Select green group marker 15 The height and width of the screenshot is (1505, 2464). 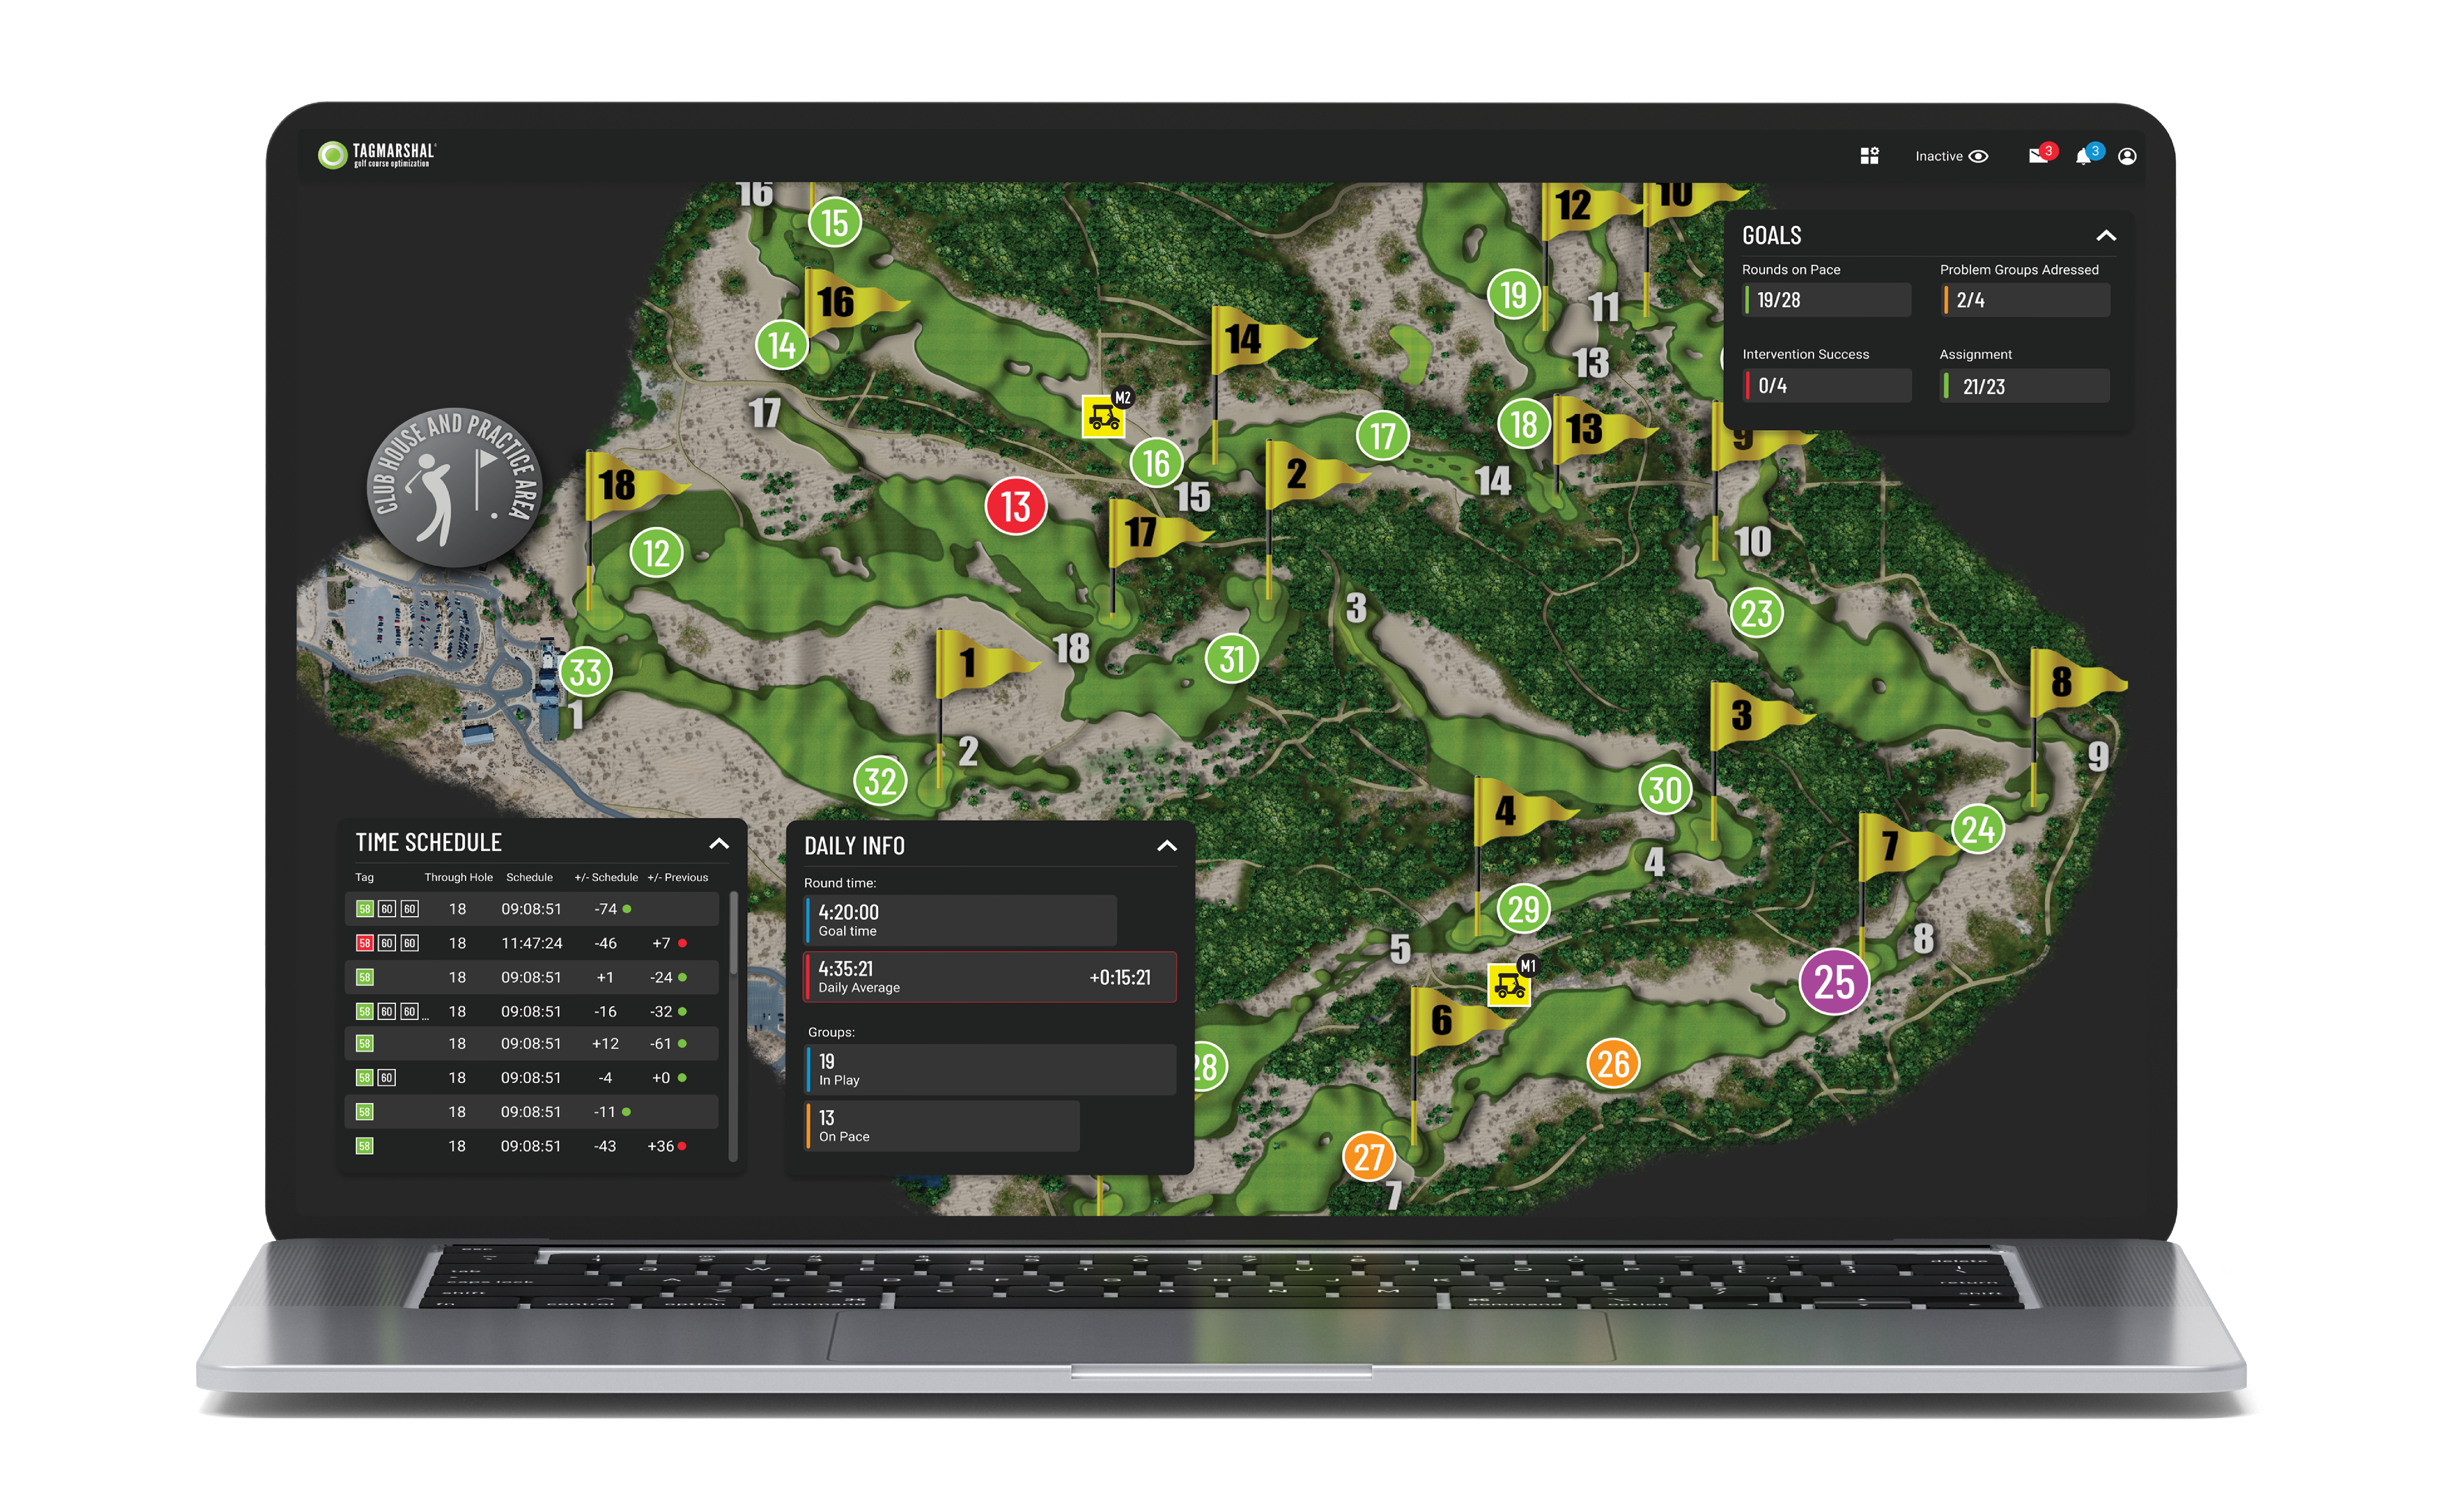(834, 222)
